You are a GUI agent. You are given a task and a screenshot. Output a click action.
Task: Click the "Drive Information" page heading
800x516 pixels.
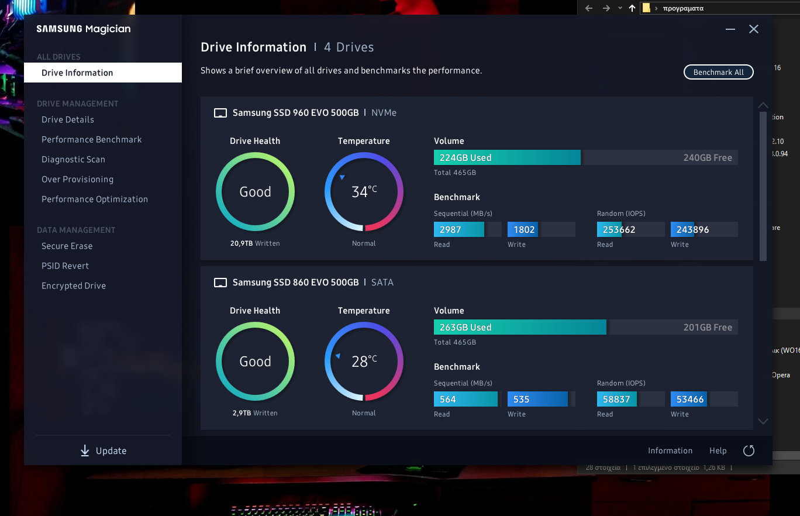tap(253, 47)
